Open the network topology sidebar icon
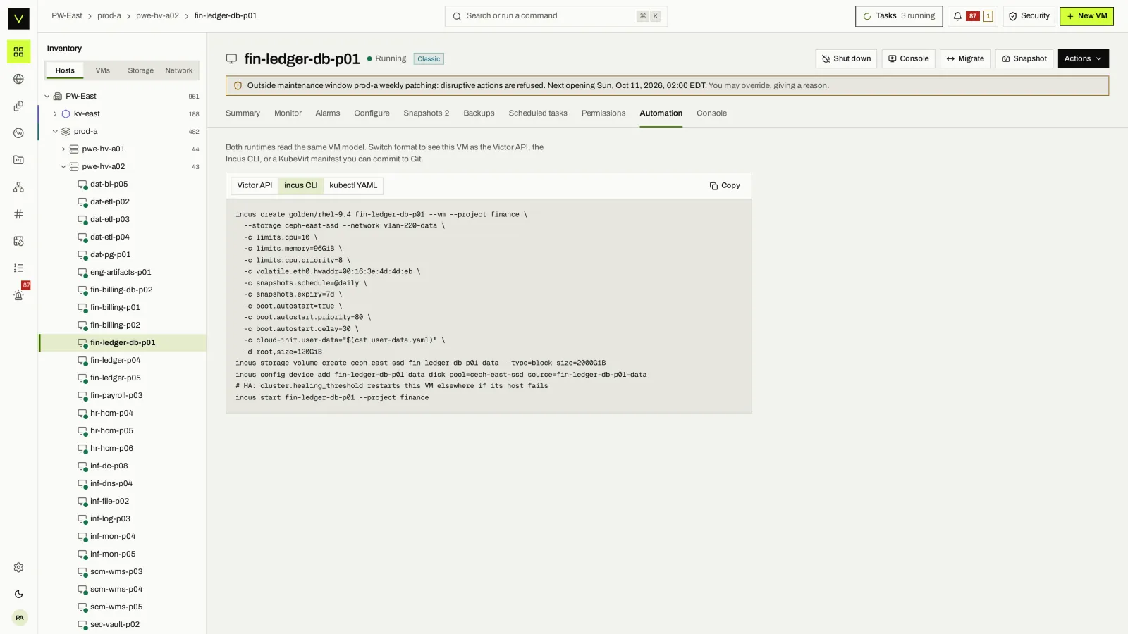 (x=18, y=187)
